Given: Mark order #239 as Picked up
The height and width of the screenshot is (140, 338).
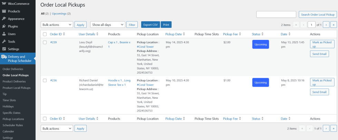Looking at the screenshot, I should (x=322, y=44).
